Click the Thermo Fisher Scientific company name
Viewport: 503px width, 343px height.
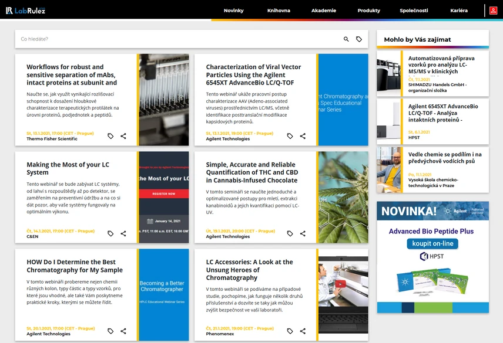(x=52, y=139)
